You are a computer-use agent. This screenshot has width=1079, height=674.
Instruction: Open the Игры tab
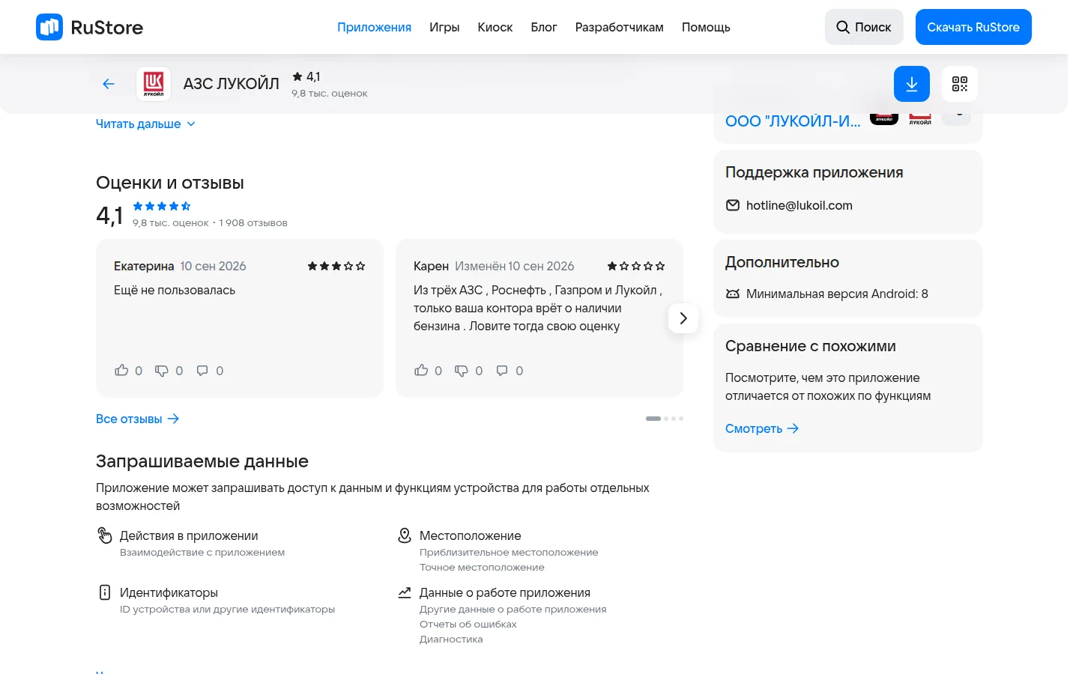pyautogui.click(x=444, y=27)
